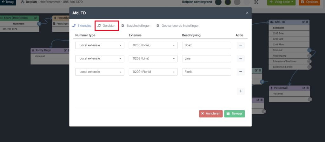Click the Belplan network icon in header

coord(23,2)
